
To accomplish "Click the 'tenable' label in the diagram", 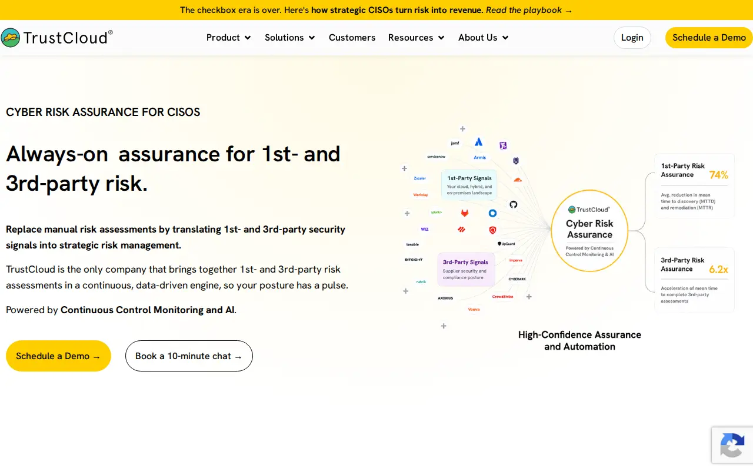I will [412, 244].
